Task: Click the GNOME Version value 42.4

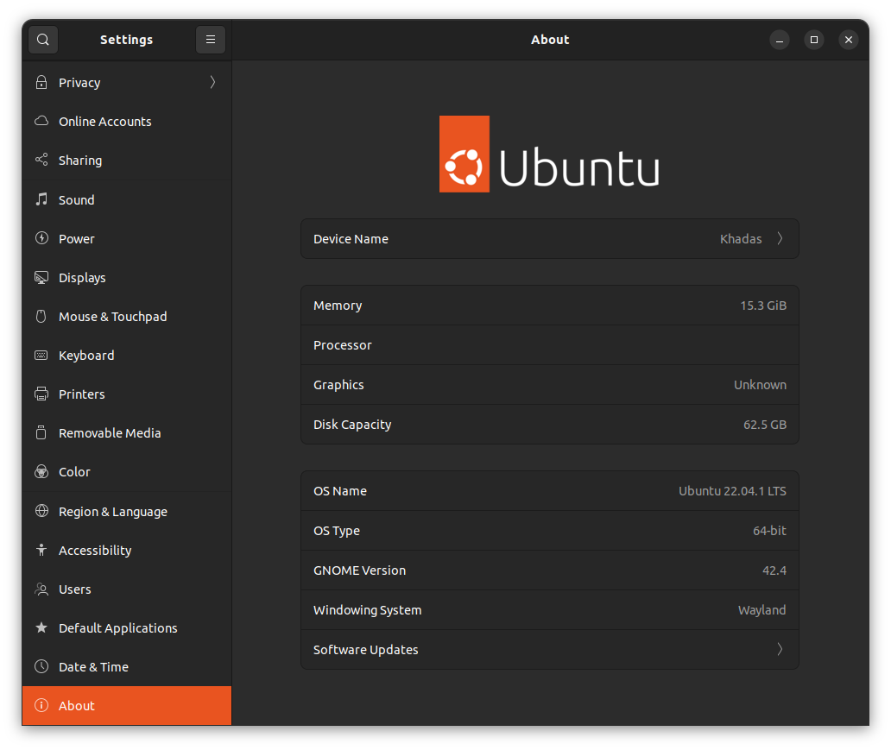Action: pyautogui.click(x=774, y=570)
